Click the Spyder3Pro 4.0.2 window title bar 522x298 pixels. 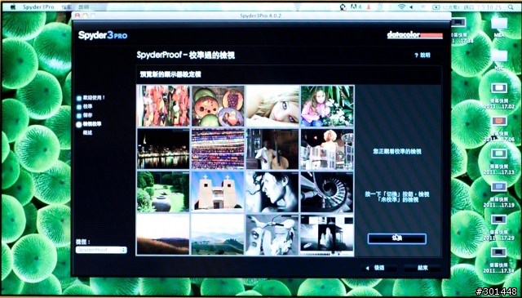(261, 16)
